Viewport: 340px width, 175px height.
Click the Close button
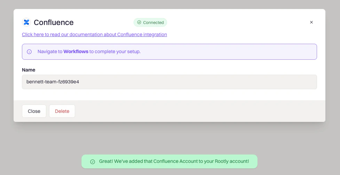pyautogui.click(x=34, y=111)
